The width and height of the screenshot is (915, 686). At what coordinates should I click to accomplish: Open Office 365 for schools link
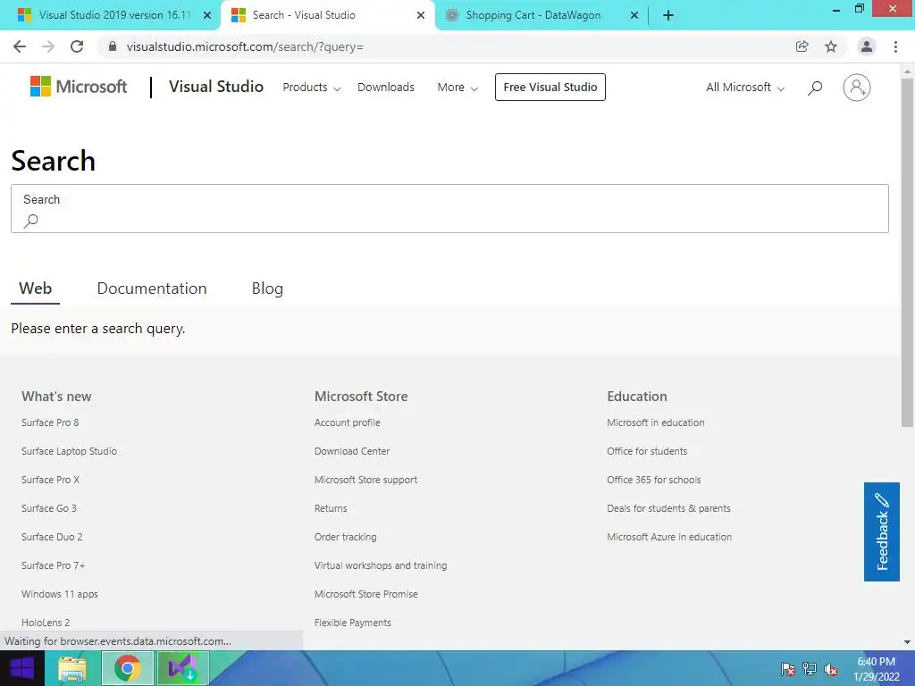653,480
